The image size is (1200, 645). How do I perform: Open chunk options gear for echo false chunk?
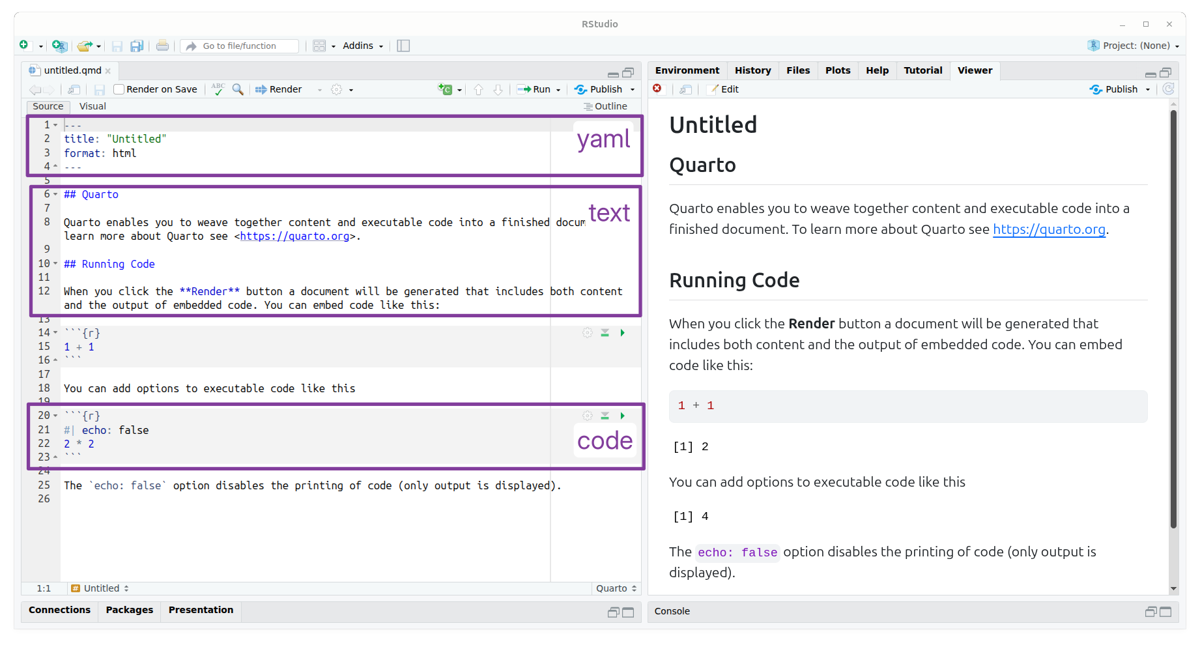[588, 416]
